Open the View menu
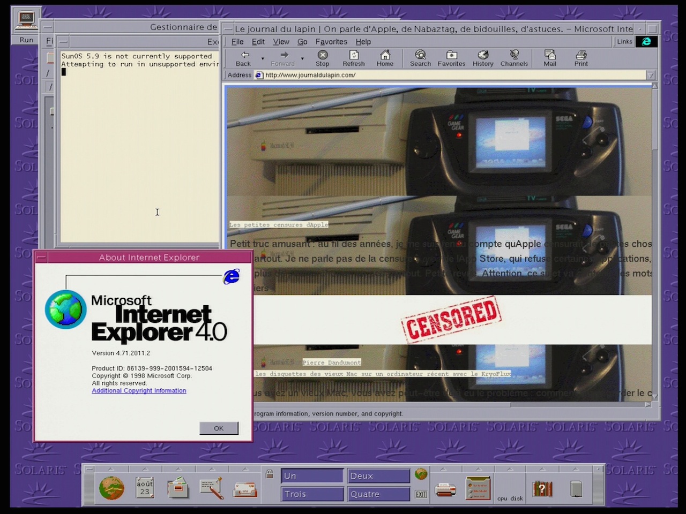The image size is (686, 514). (281, 42)
